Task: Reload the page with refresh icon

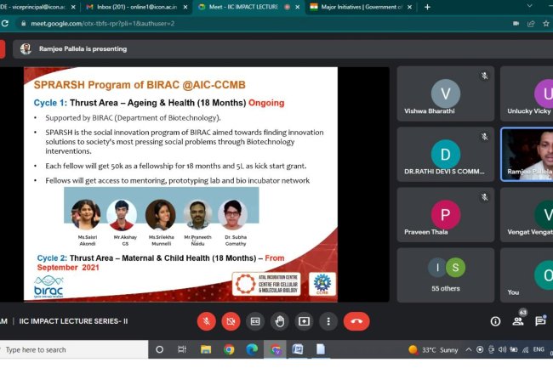Action: (x=5, y=24)
